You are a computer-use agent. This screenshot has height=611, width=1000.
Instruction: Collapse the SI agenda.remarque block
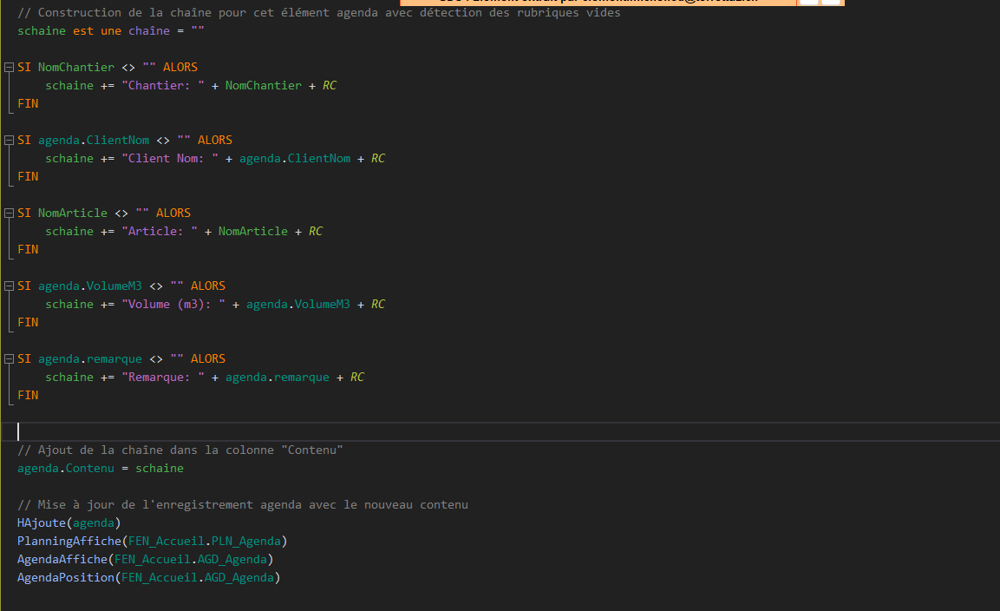point(9,358)
